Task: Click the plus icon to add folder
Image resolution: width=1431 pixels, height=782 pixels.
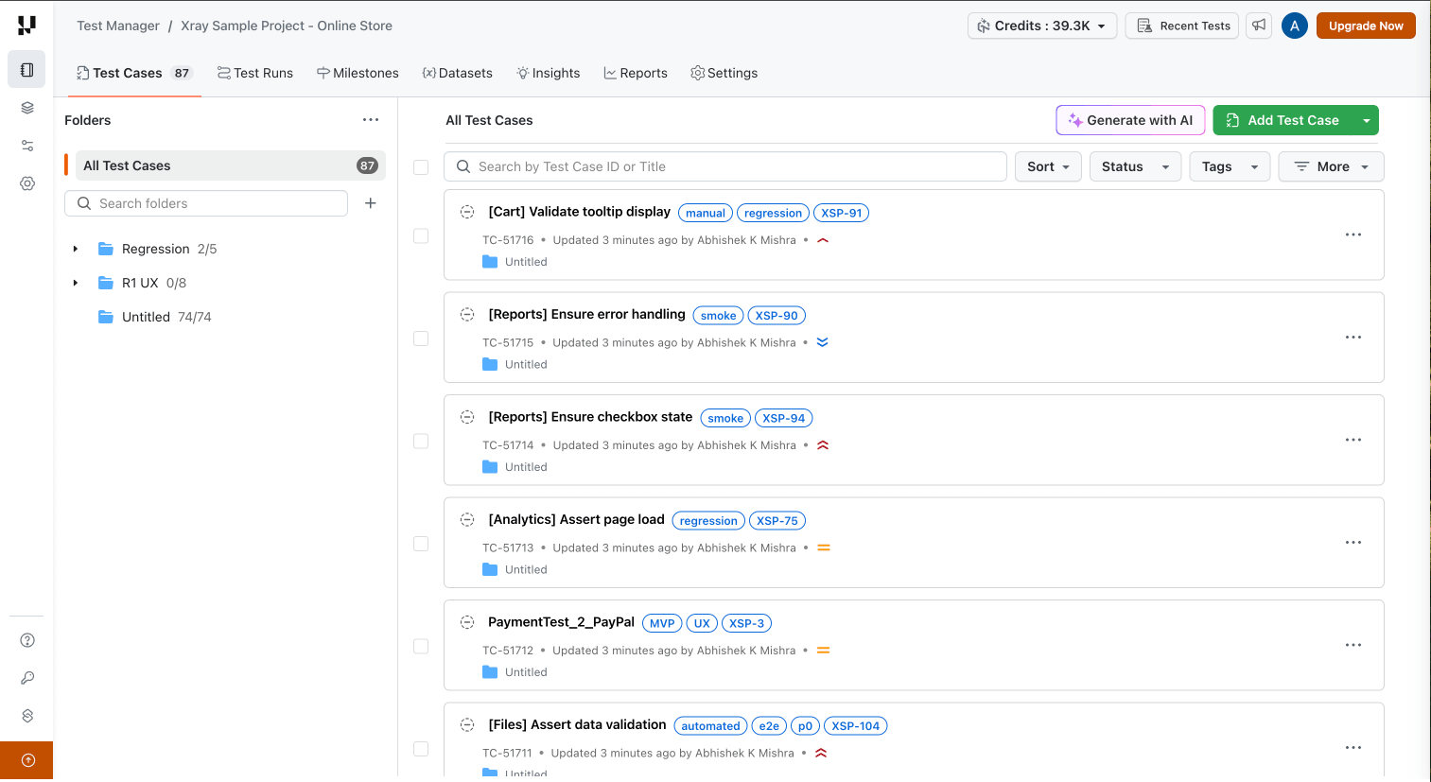Action: click(x=371, y=203)
